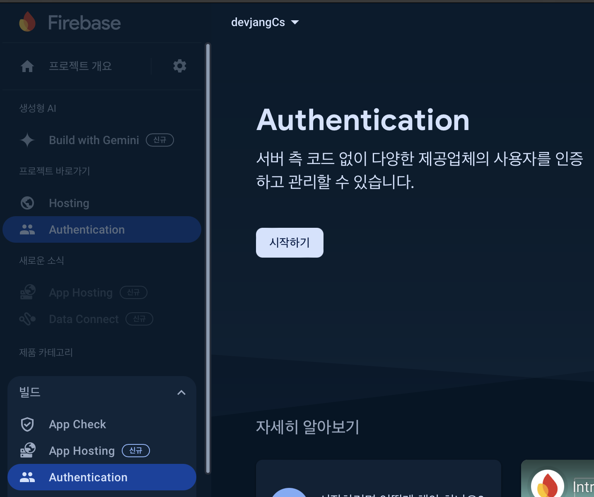Click the 신규 badge beside Data Connect
594x497 pixels.
[x=140, y=319]
